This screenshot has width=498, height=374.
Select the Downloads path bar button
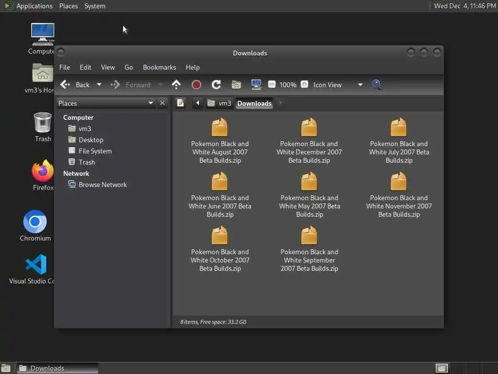(x=254, y=103)
